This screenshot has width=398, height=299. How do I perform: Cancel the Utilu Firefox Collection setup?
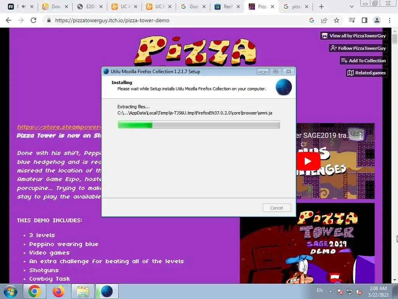tap(277, 208)
